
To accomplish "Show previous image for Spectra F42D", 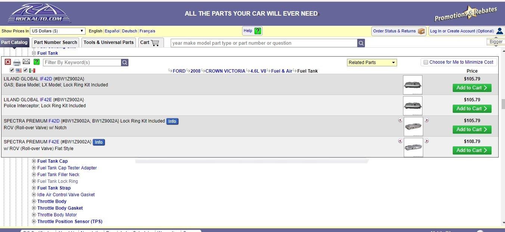I will coord(400,120).
